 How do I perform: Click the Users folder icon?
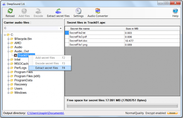12,88
